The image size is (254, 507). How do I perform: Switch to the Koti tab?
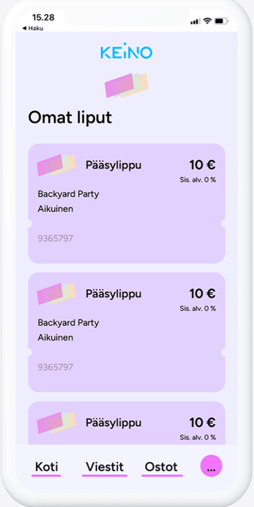(47, 467)
